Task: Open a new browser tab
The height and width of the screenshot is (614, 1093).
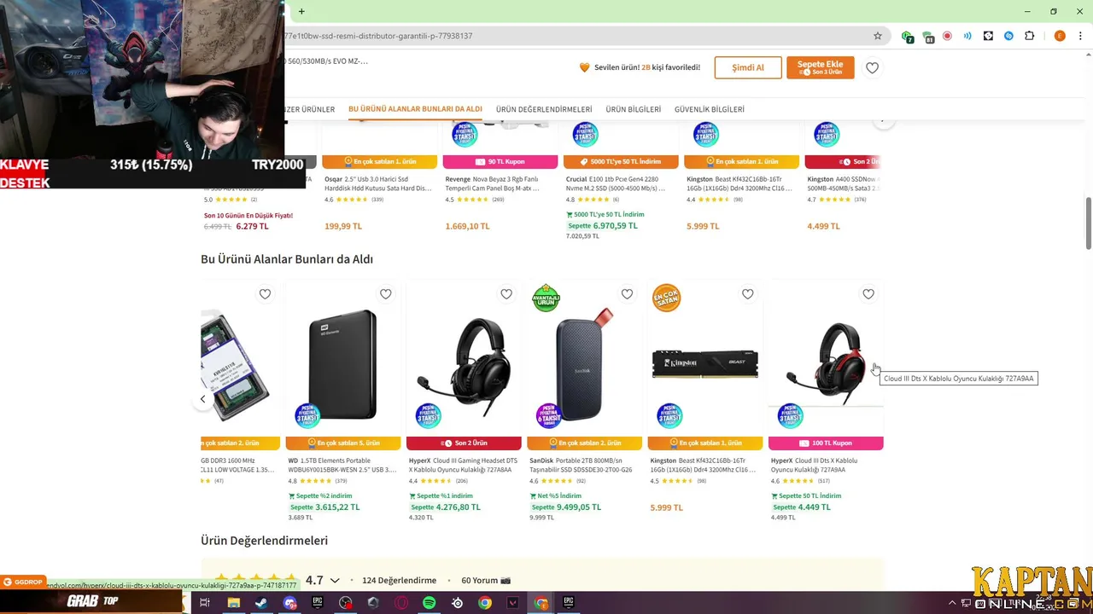Action: [x=301, y=11]
